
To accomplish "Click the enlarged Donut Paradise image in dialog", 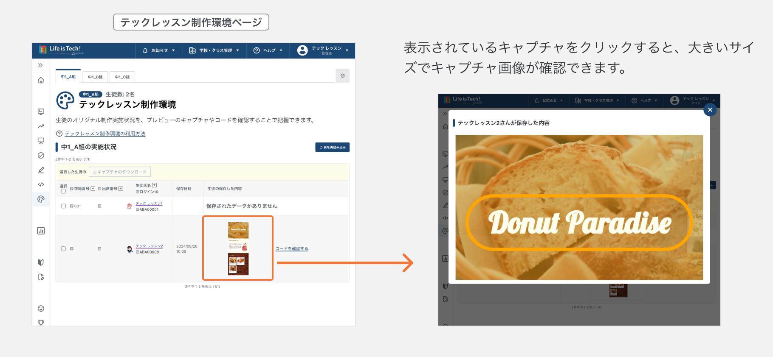I will point(579,207).
